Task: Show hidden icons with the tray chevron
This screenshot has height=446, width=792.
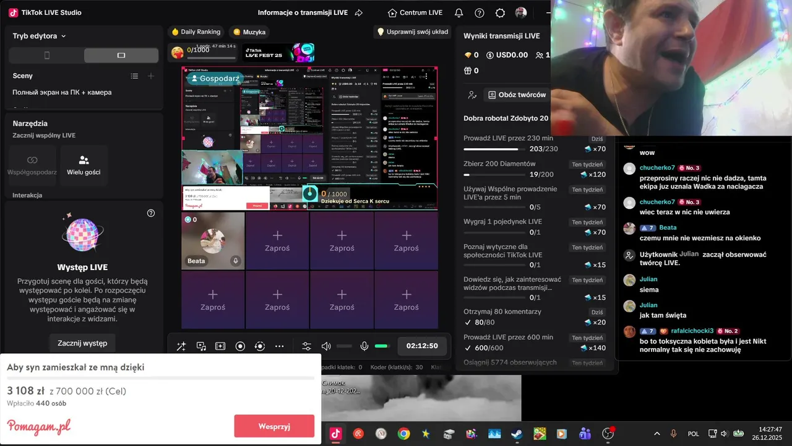Action: (656, 434)
